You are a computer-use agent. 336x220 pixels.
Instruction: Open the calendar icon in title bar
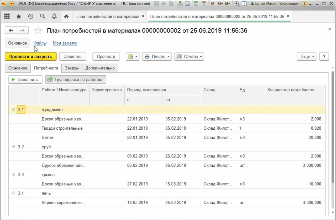(x=204, y=4)
